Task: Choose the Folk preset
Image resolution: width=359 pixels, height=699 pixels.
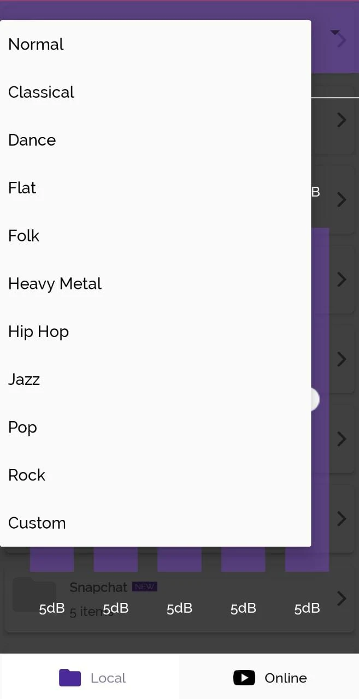Action: 24,236
